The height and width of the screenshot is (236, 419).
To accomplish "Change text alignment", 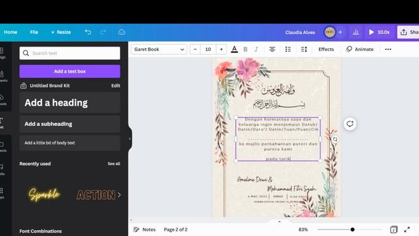I will tap(272, 49).
